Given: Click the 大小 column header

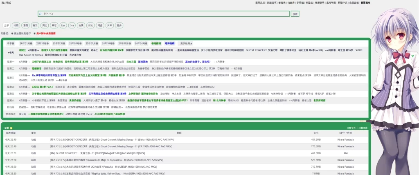Looking at the screenshot, I should (316, 133).
